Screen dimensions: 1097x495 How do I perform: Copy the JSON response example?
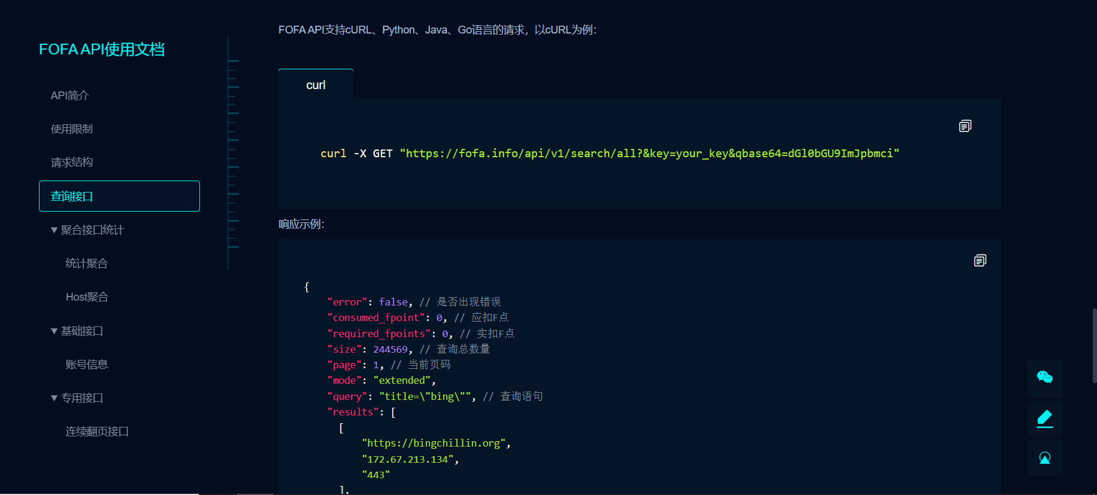(x=980, y=261)
